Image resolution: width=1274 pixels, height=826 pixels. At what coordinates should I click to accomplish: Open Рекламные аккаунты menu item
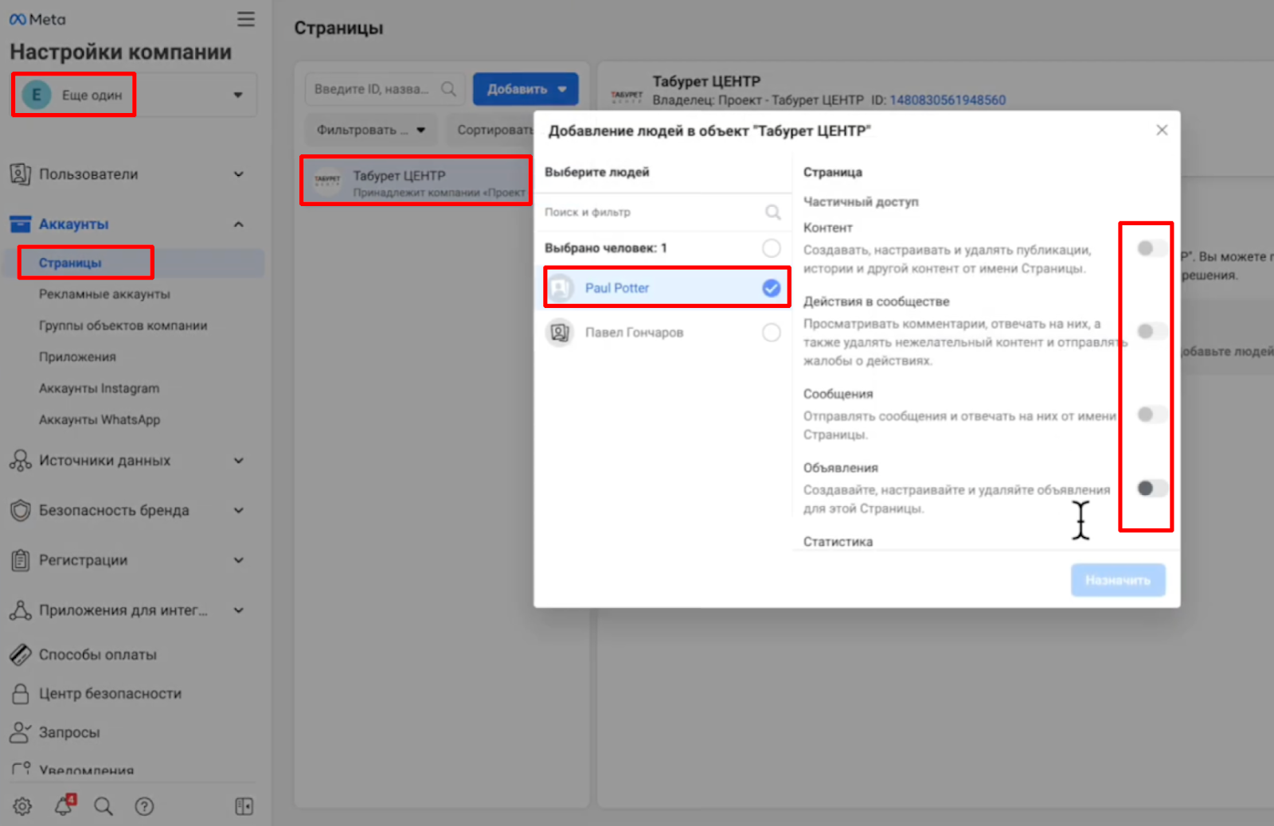click(104, 294)
